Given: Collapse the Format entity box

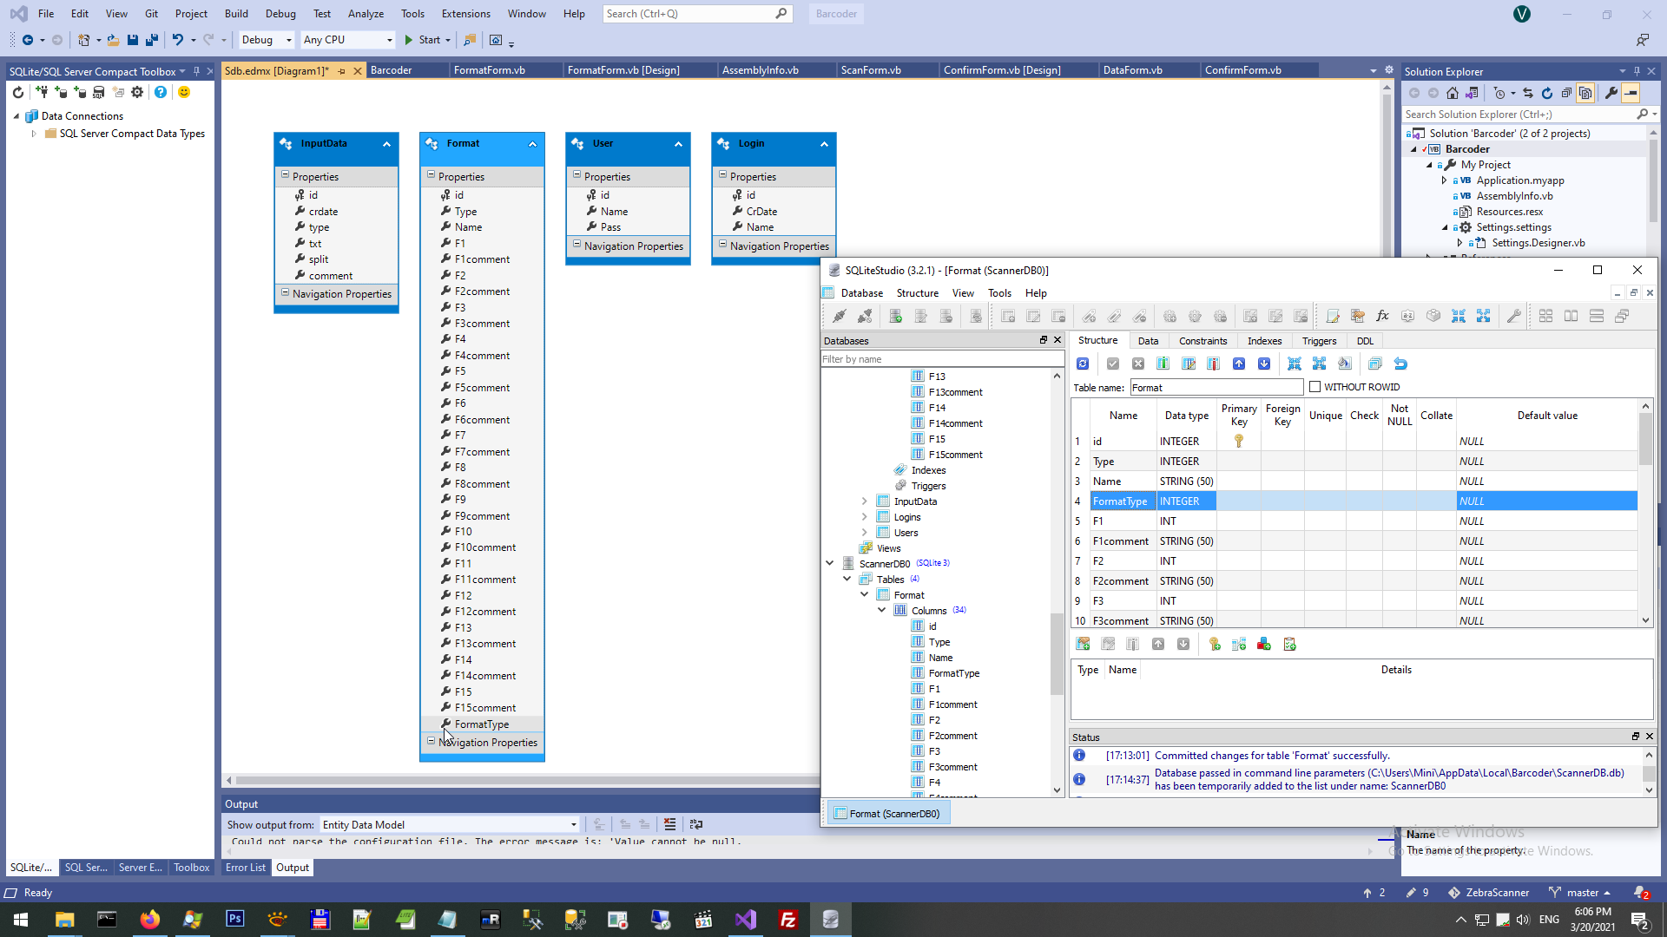Looking at the screenshot, I should pyautogui.click(x=532, y=144).
